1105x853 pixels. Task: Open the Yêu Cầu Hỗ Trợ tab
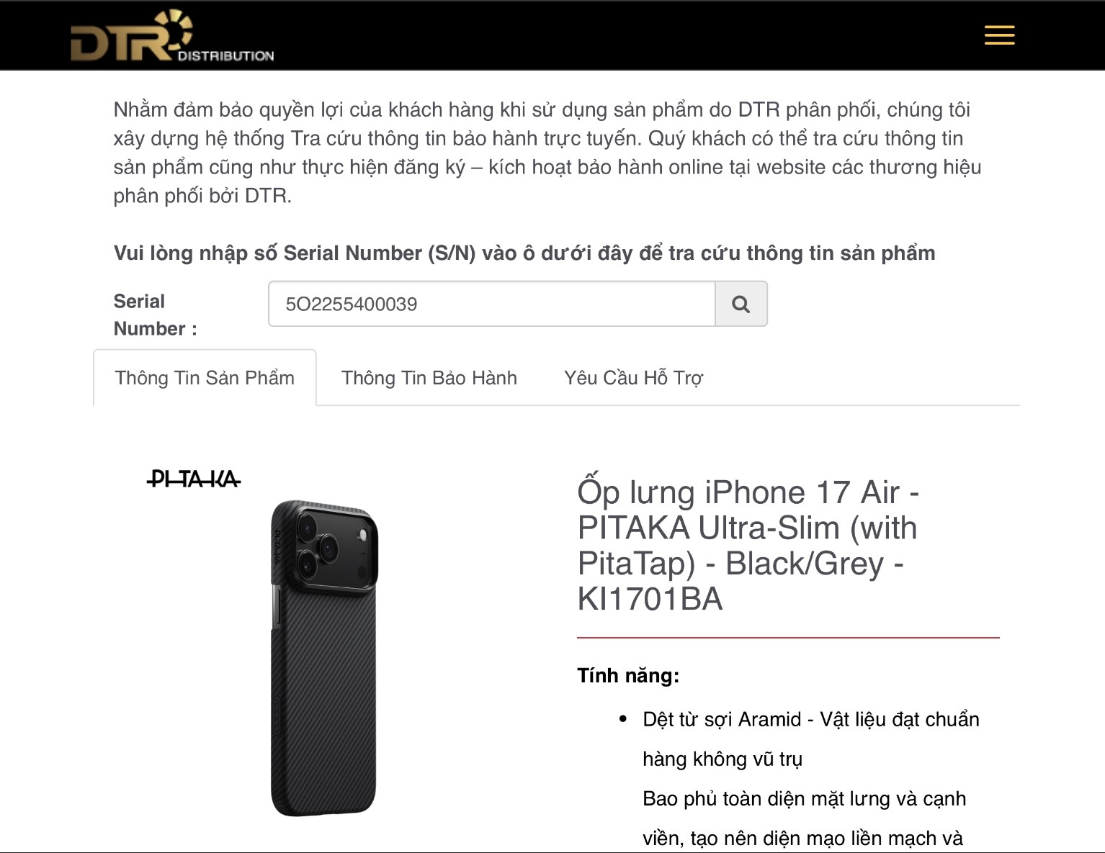tap(633, 378)
